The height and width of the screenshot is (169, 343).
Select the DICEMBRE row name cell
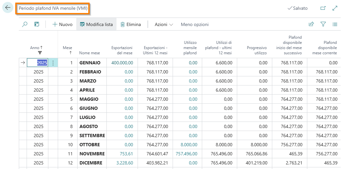coord(91,163)
